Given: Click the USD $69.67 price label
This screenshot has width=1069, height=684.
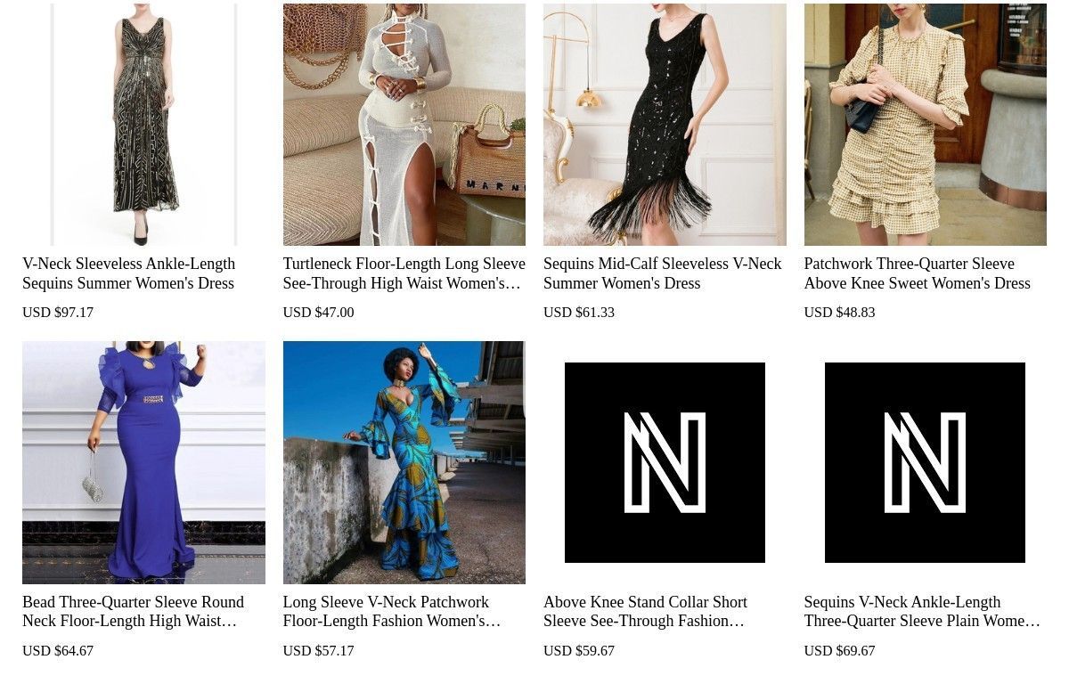Looking at the screenshot, I should pyautogui.click(x=840, y=651).
